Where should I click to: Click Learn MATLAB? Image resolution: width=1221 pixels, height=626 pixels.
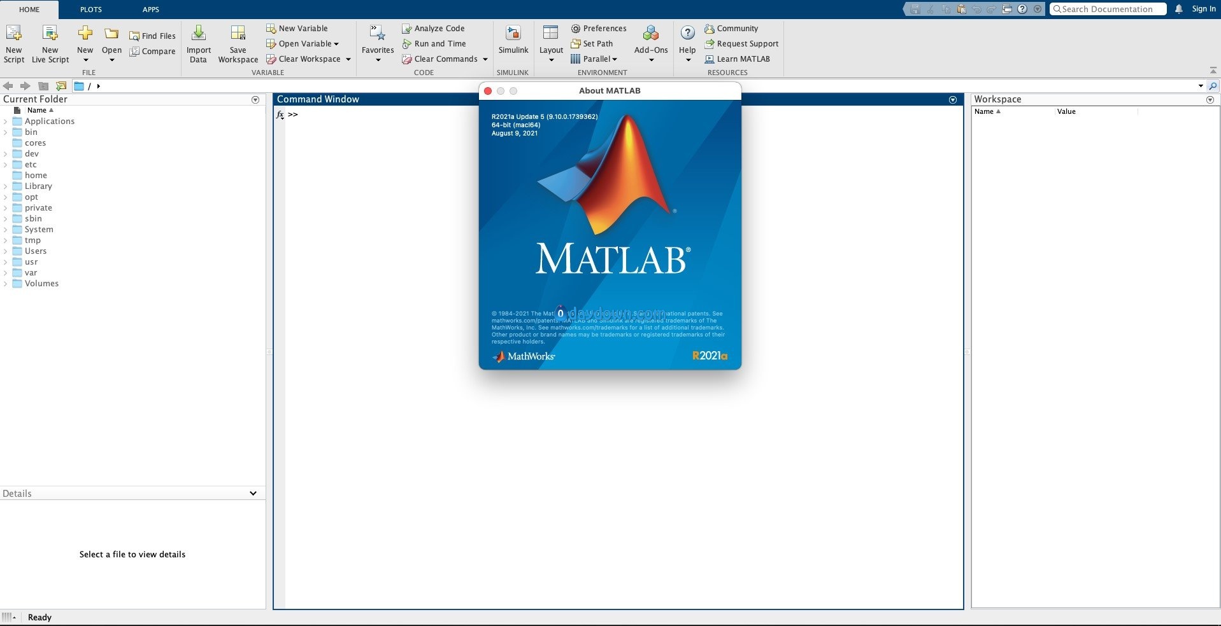coord(737,59)
